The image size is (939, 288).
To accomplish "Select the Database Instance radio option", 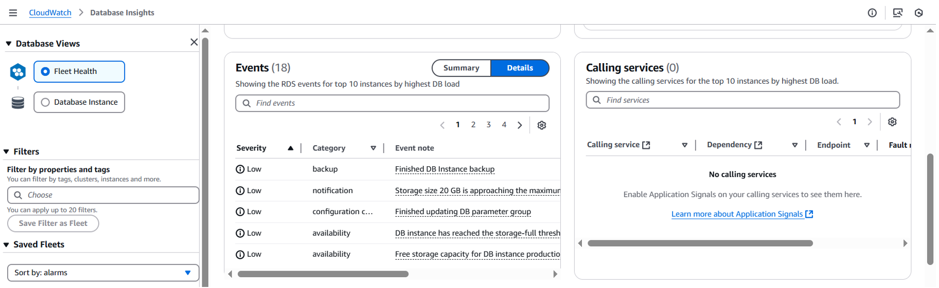I will click(46, 103).
